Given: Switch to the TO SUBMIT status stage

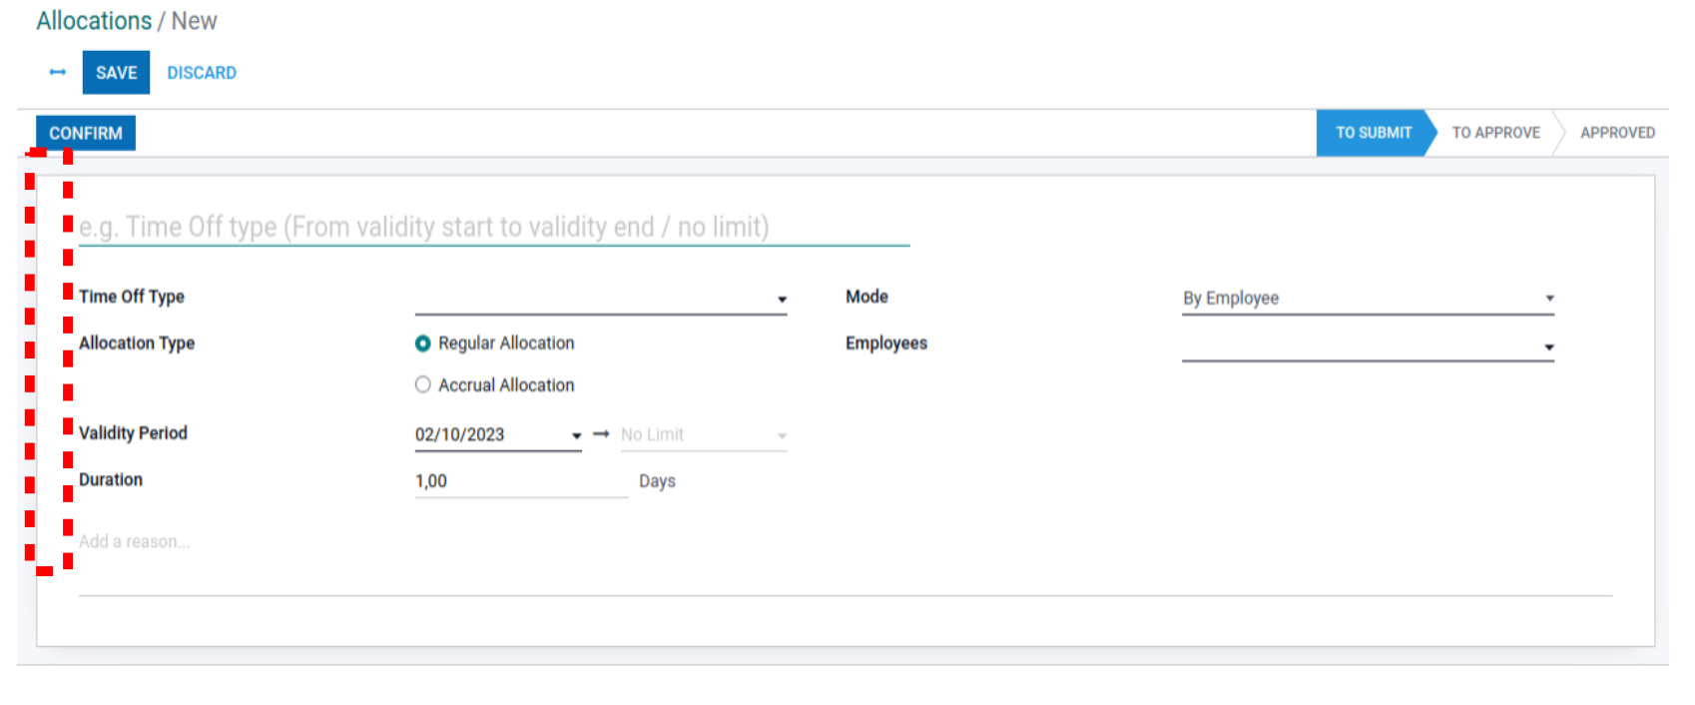Looking at the screenshot, I should pyautogui.click(x=1373, y=133).
